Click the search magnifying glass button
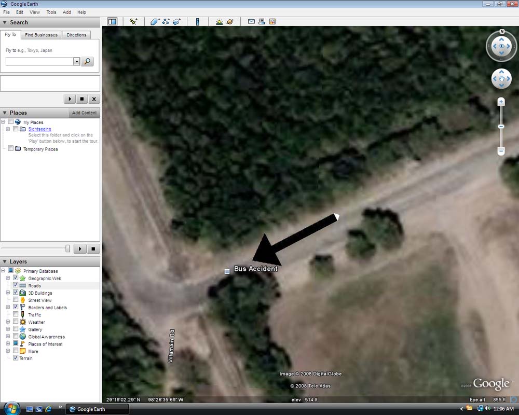 click(87, 61)
